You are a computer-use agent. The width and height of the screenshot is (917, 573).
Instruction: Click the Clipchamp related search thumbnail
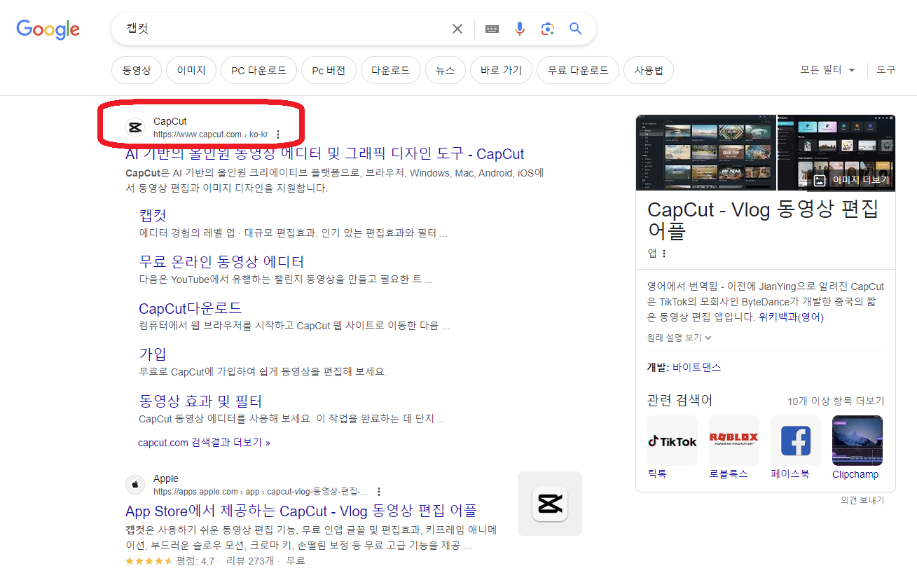[857, 440]
